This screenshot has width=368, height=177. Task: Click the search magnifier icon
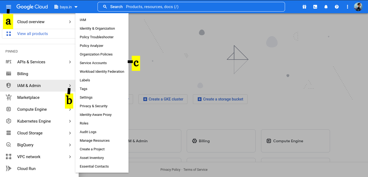(105, 7)
